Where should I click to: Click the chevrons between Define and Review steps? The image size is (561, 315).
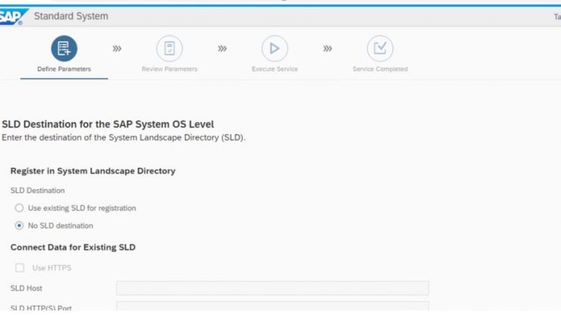point(117,49)
